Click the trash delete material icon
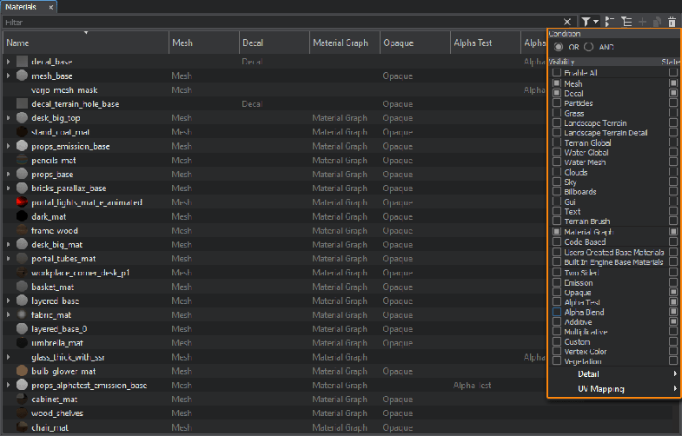682x436 pixels. [x=672, y=22]
